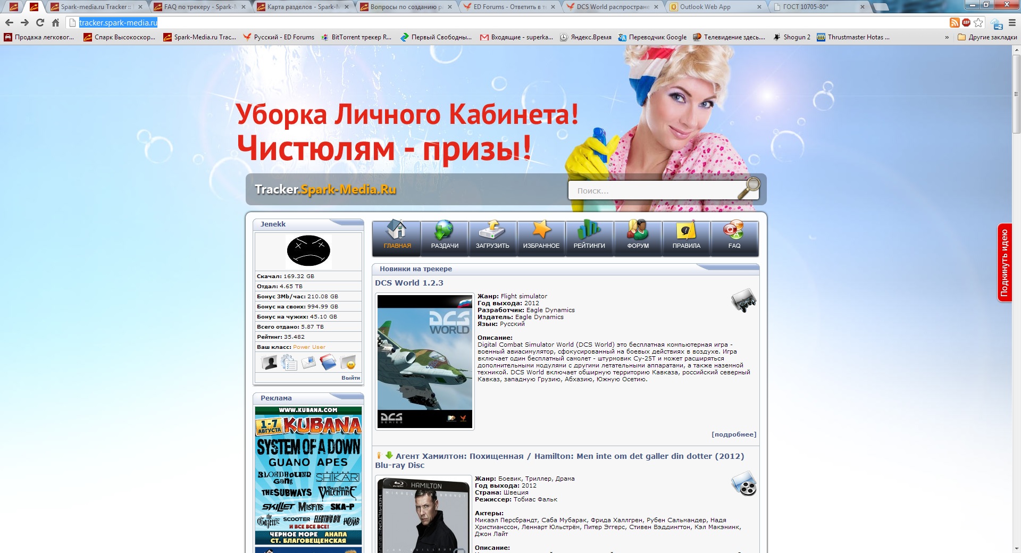Switch to DCS World распространение tab
Viewport: 1021px width, 553px height.
click(x=613, y=7)
